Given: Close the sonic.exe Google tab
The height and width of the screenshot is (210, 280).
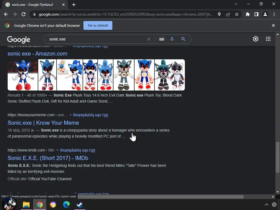Looking at the screenshot, I should coord(63,5).
